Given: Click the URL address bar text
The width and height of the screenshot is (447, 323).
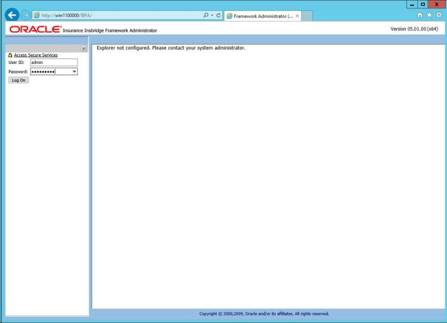Looking at the screenshot, I should coord(67,16).
